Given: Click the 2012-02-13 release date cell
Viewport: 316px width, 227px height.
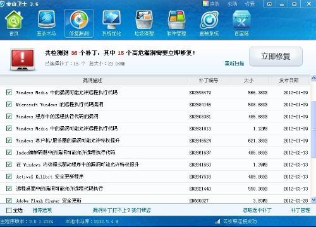Looking at the screenshot, I should tap(296, 153).
